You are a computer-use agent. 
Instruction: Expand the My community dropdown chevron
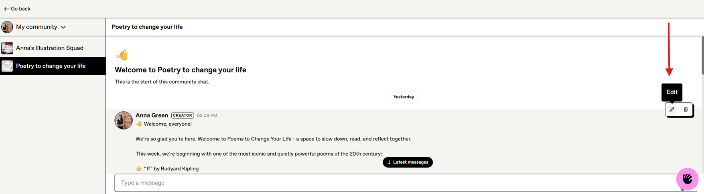pos(63,27)
